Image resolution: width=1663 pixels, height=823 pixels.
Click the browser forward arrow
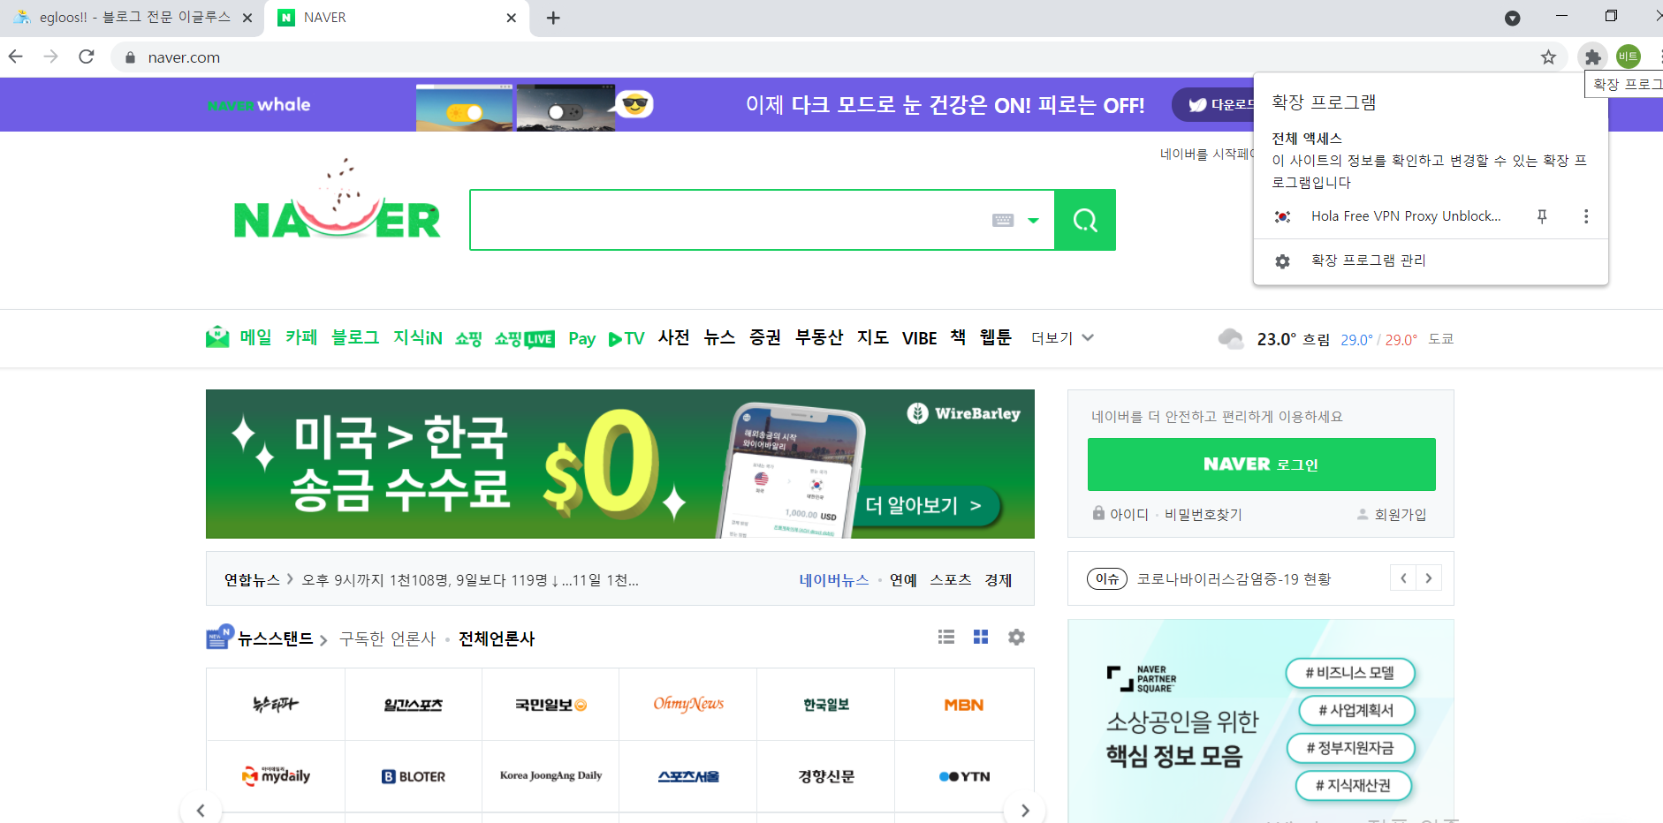(x=51, y=57)
